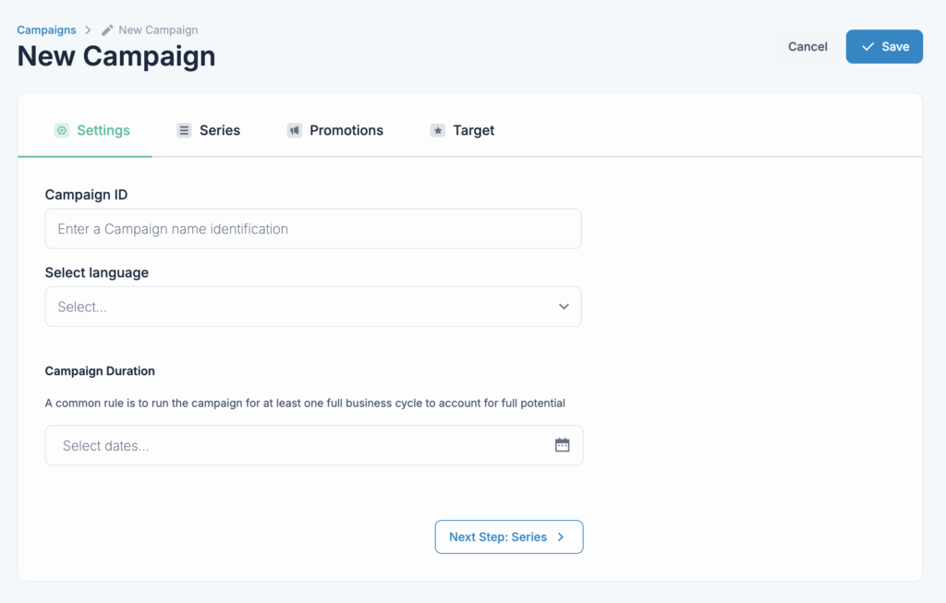Open the Target tab
The width and height of the screenshot is (946, 603).
(x=473, y=130)
